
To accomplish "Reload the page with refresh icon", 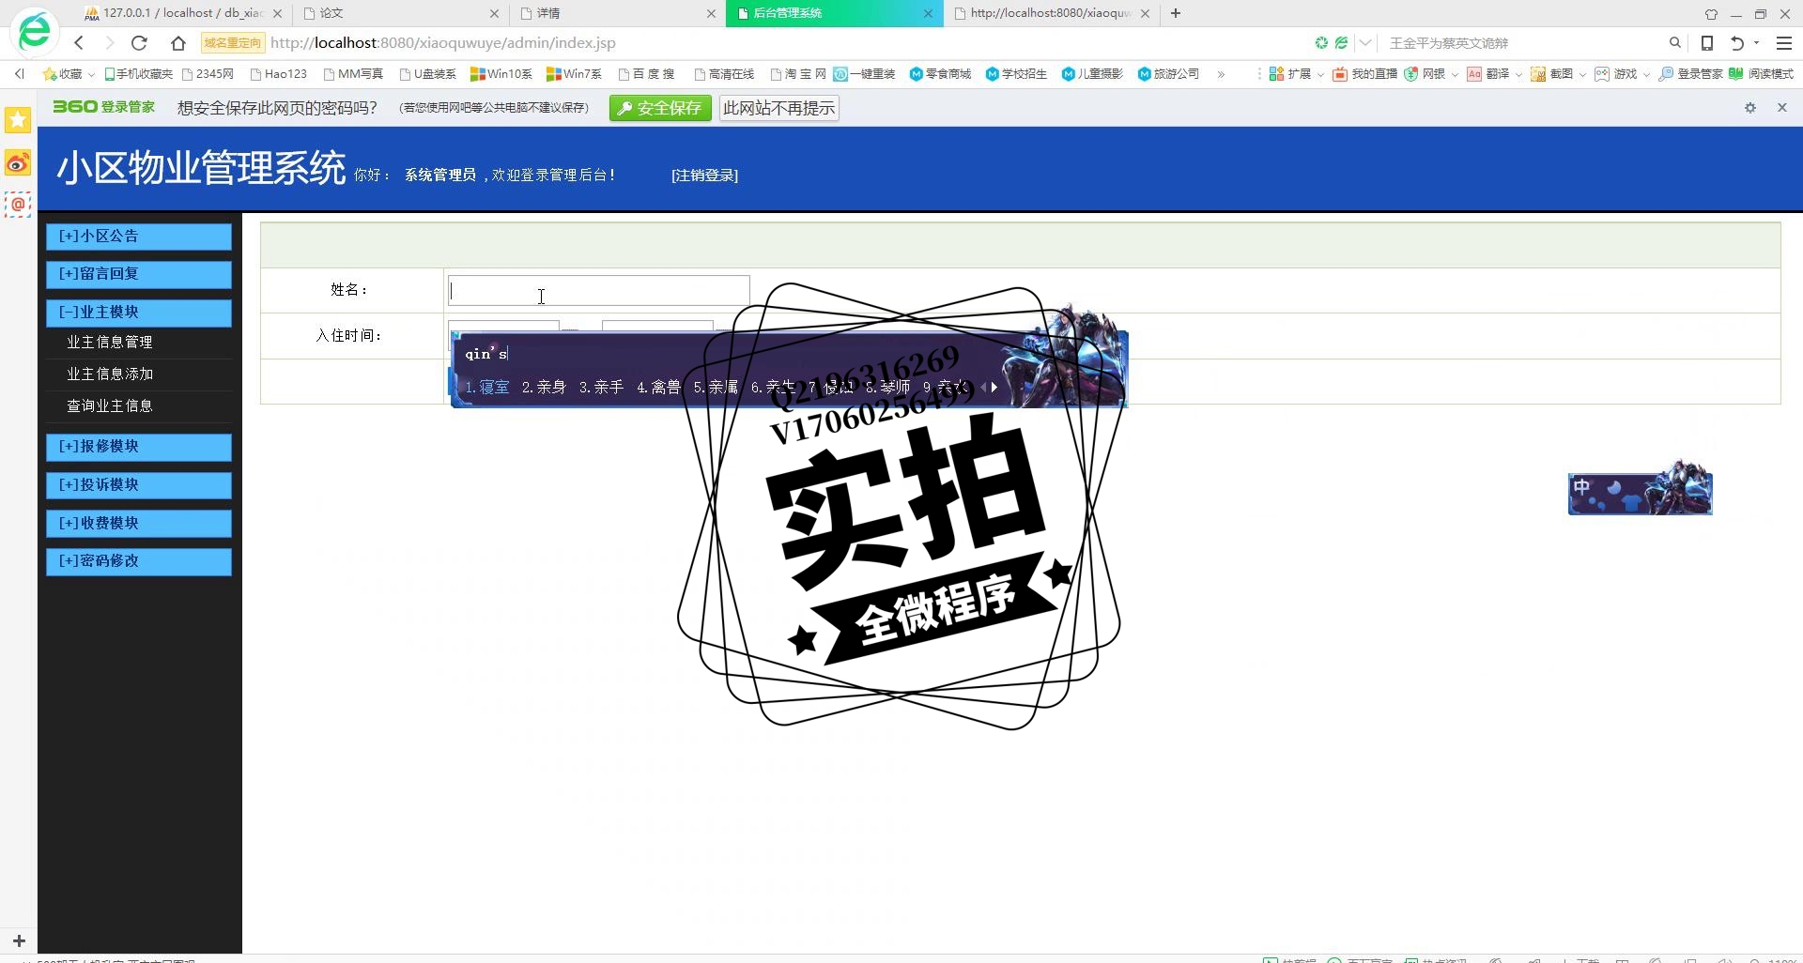I will point(139,43).
